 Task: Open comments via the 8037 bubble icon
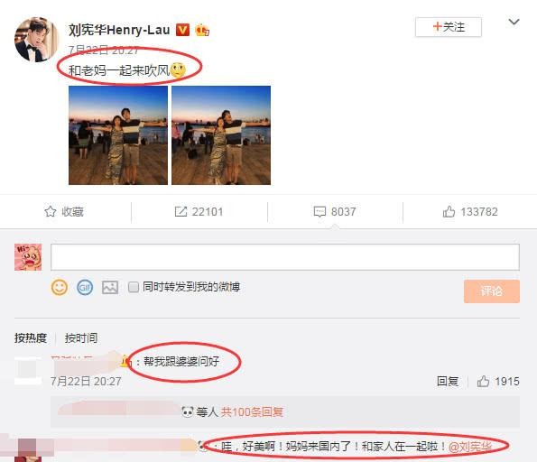[319, 212]
